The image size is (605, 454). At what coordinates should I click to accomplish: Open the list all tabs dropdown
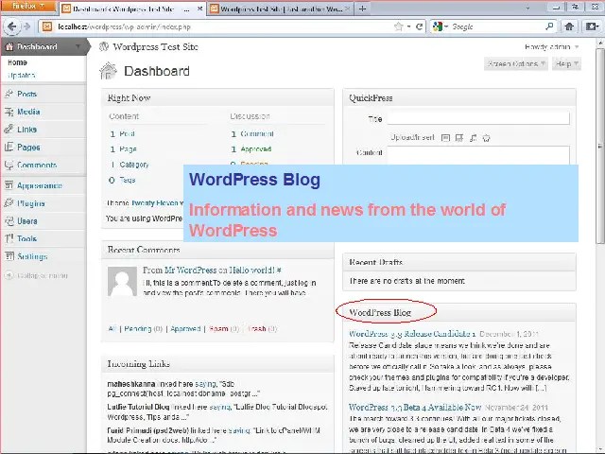click(x=527, y=9)
